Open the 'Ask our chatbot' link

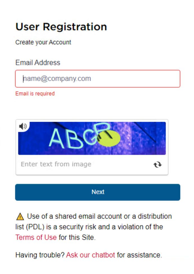[91, 255]
